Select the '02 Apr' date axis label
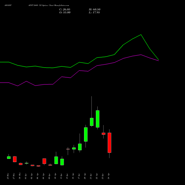 click(31, 176)
